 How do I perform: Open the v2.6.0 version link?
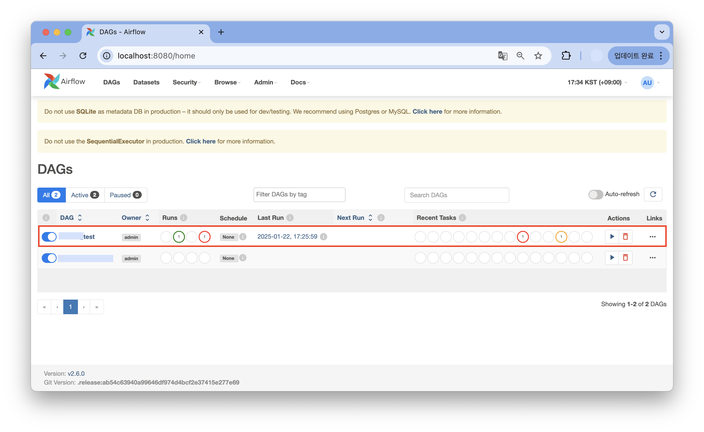[76, 374]
